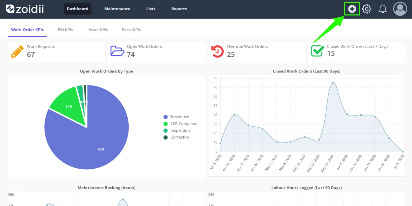Select the Corrective legend color dot
Viewport: 412px width, 206px height.
click(x=166, y=137)
